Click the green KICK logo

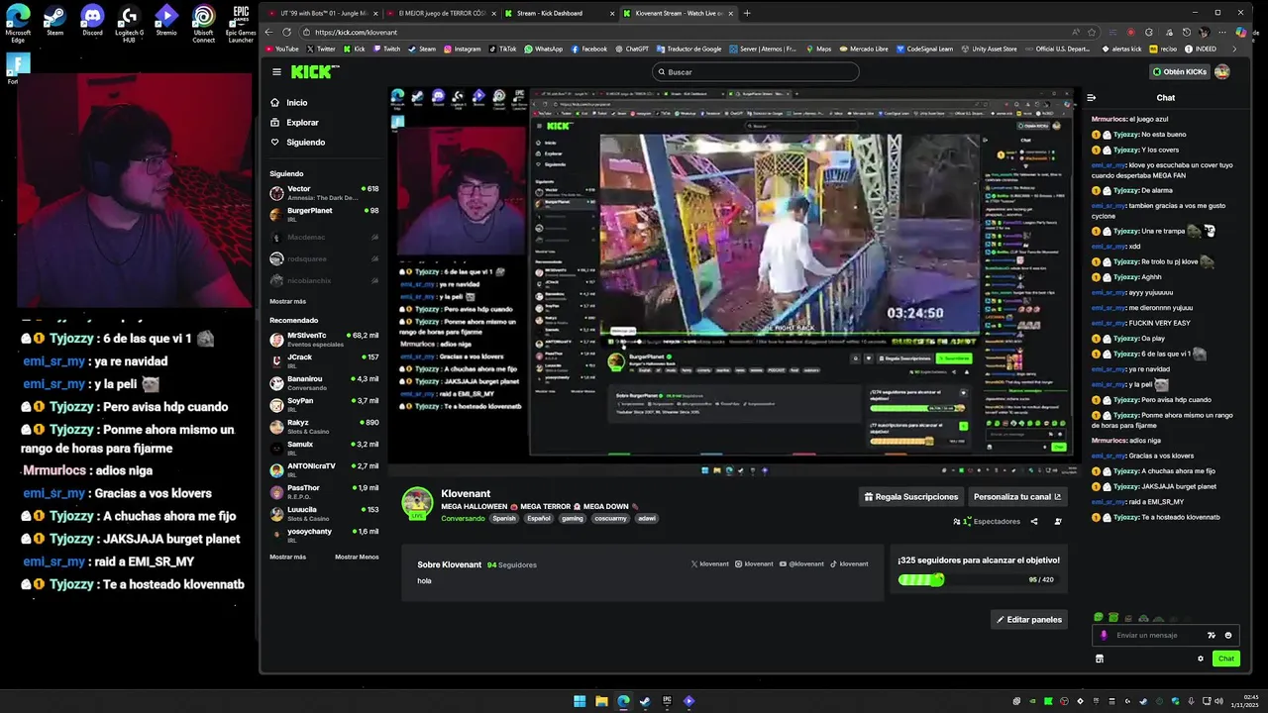point(314,71)
